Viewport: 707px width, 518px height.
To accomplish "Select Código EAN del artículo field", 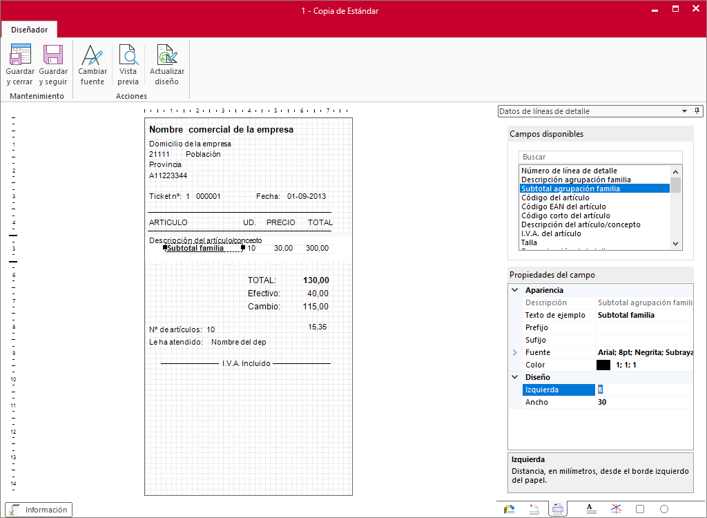I will [x=563, y=207].
